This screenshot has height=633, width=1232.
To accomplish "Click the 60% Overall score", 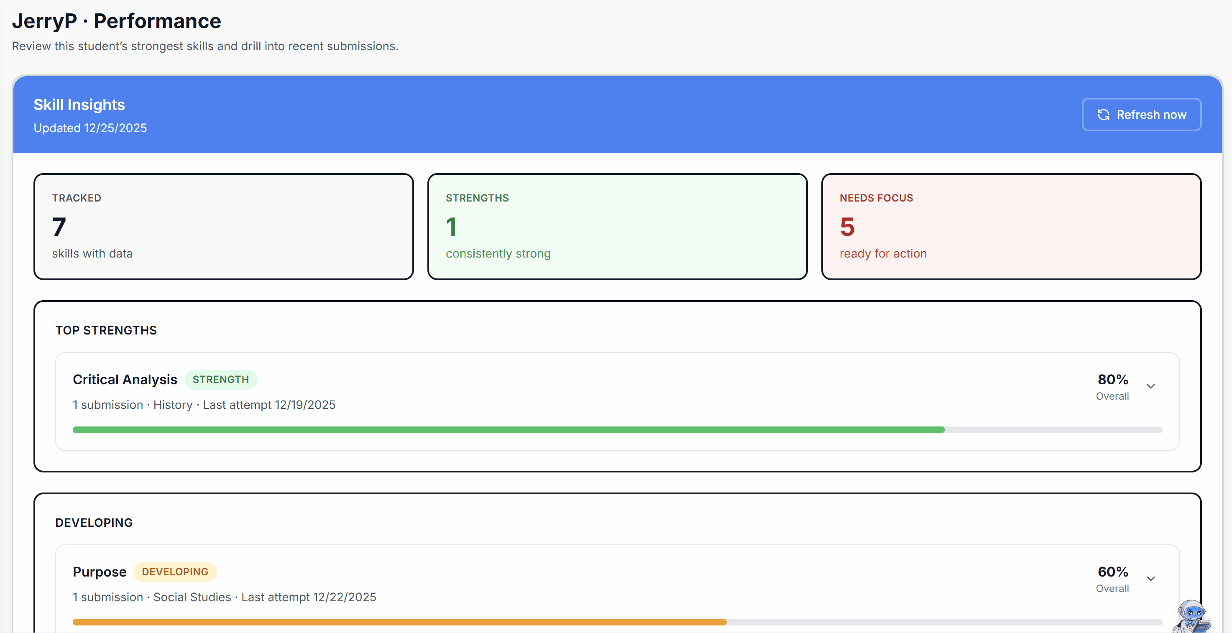I will [1112, 579].
